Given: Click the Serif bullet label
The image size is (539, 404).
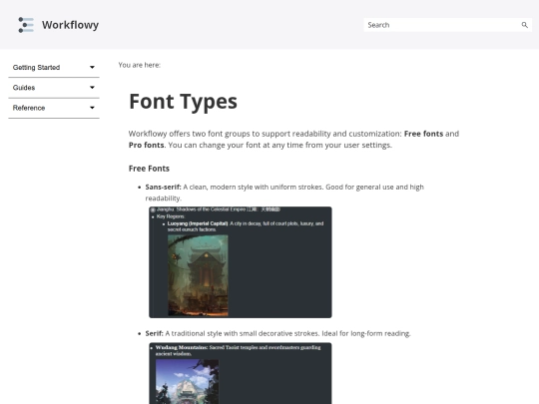Looking at the screenshot, I should click(x=154, y=333).
